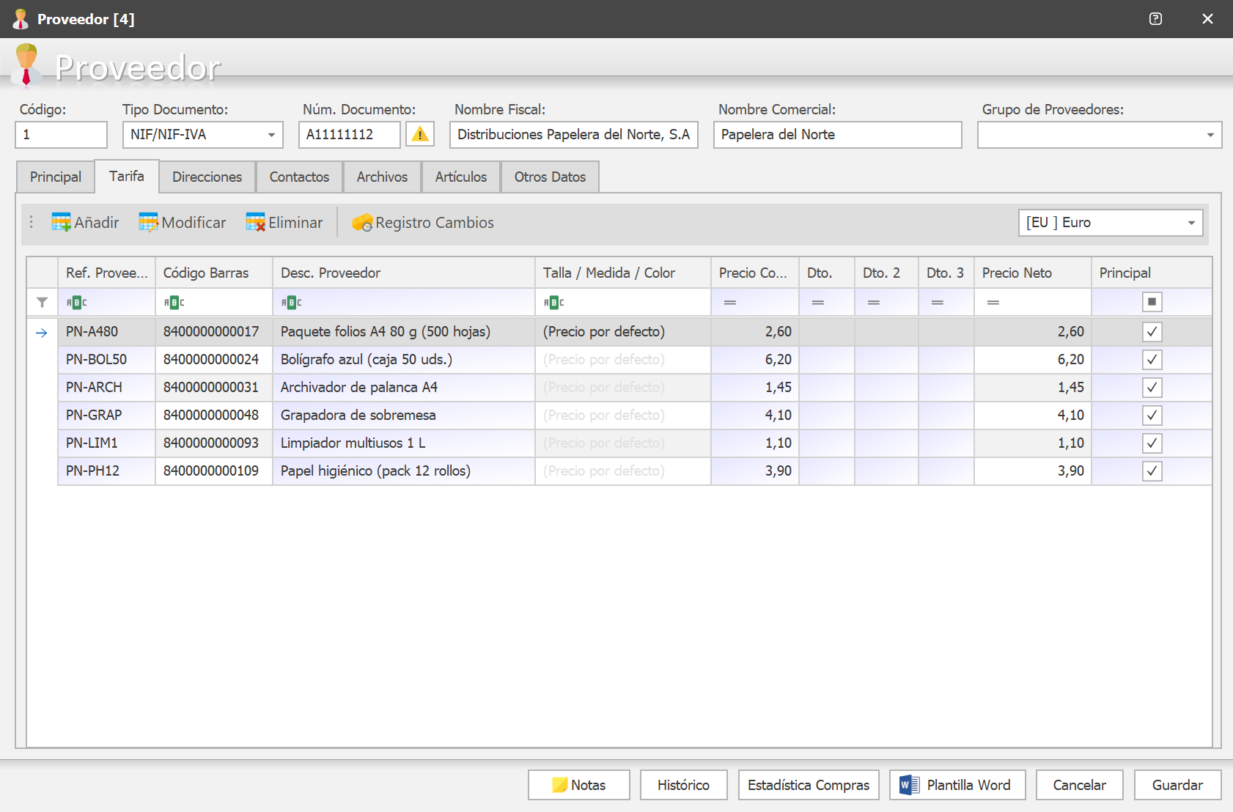Image resolution: width=1233 pixels, height=812 pixels.
Task: Toggle Principal checkbox for PN-ARCH
Action: [x=1152, y=388]
